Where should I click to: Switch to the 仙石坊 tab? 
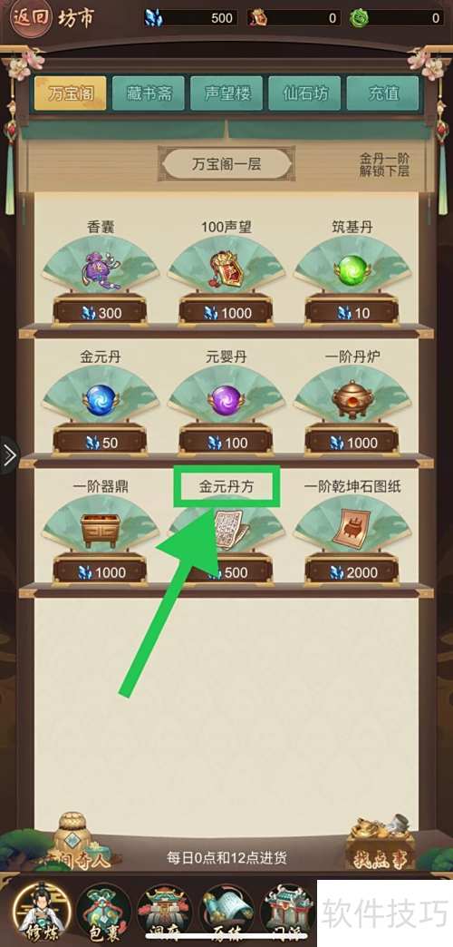click(x=304, y=93)
